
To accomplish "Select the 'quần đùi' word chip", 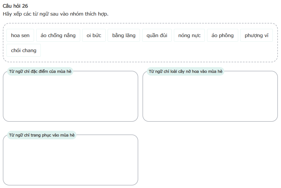I will [157, 35].
